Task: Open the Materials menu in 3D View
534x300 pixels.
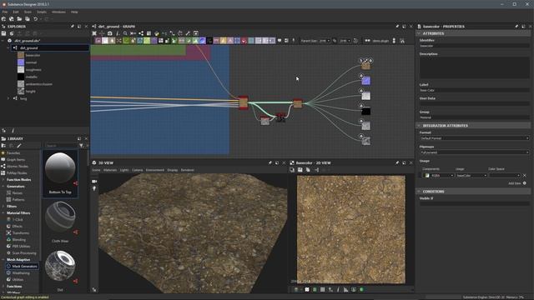Action: [110, 170]
